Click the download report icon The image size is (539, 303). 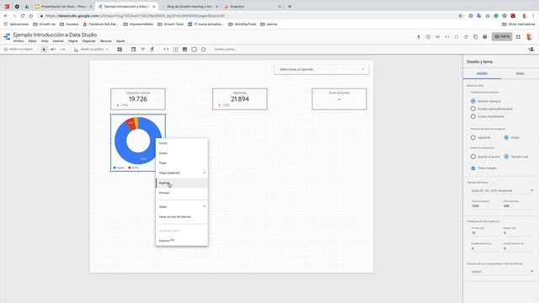419,37
